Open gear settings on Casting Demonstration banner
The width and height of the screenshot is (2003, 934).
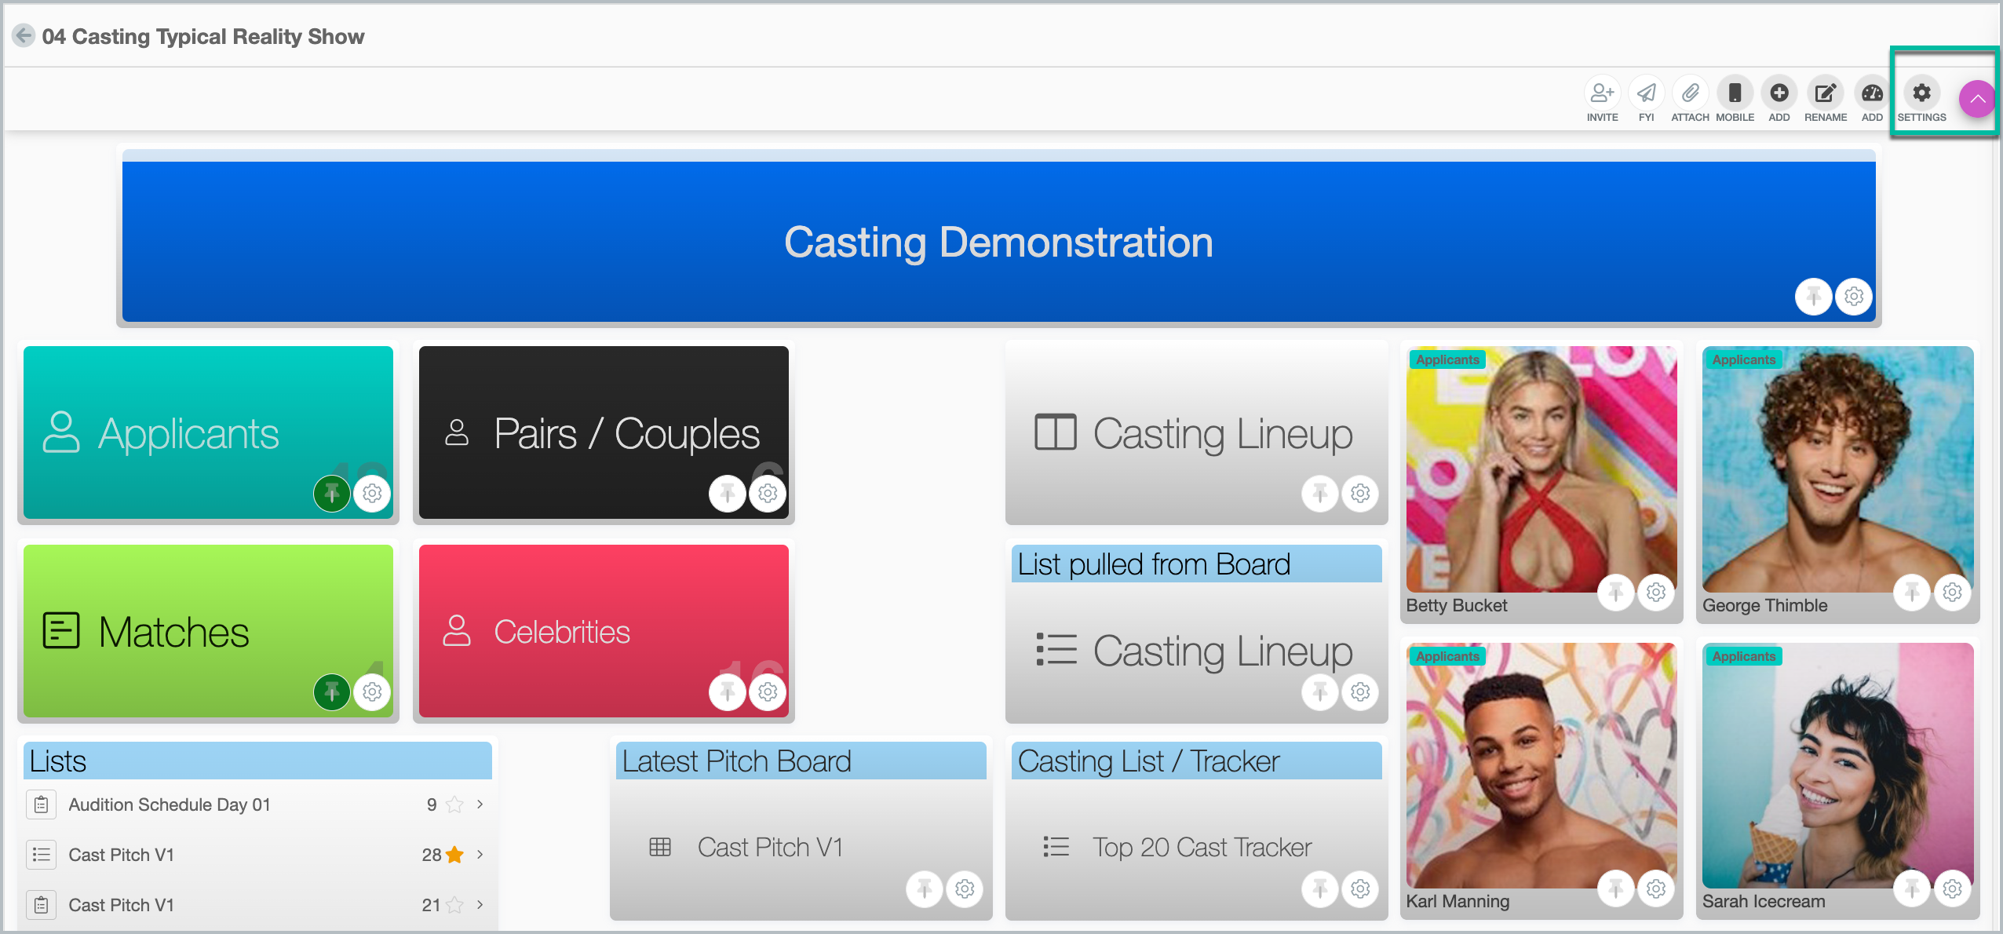tap(1854, 297)
